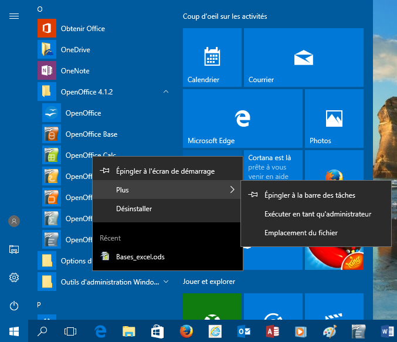Click the Options folder in app list
This screenshot has height=342, width=397.
click(x=47, y=260)
